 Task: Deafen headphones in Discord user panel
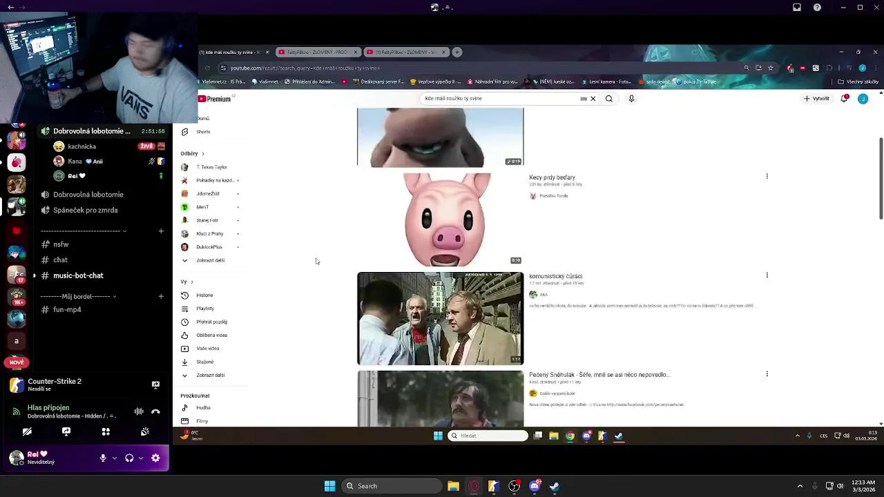pos(129,458)
